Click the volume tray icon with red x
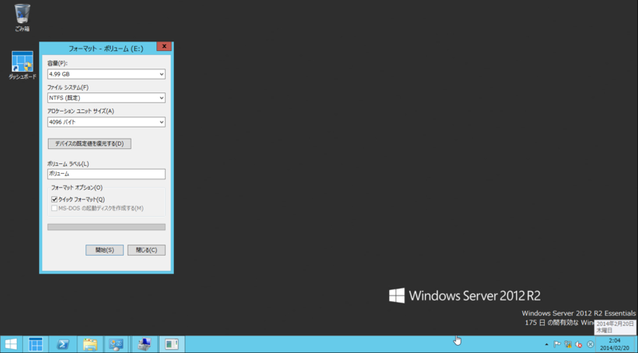 (579, 344)
